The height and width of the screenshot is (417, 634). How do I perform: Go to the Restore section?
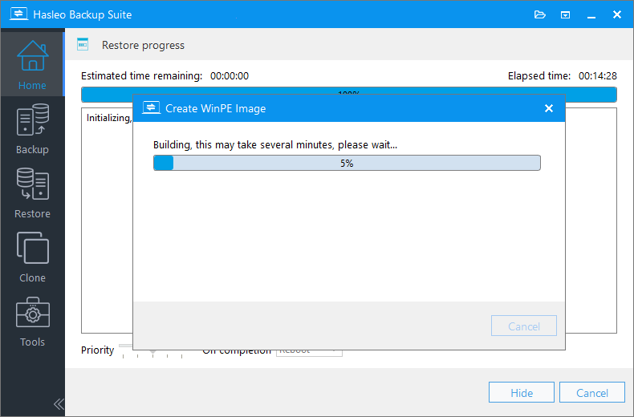click(32, 193)
